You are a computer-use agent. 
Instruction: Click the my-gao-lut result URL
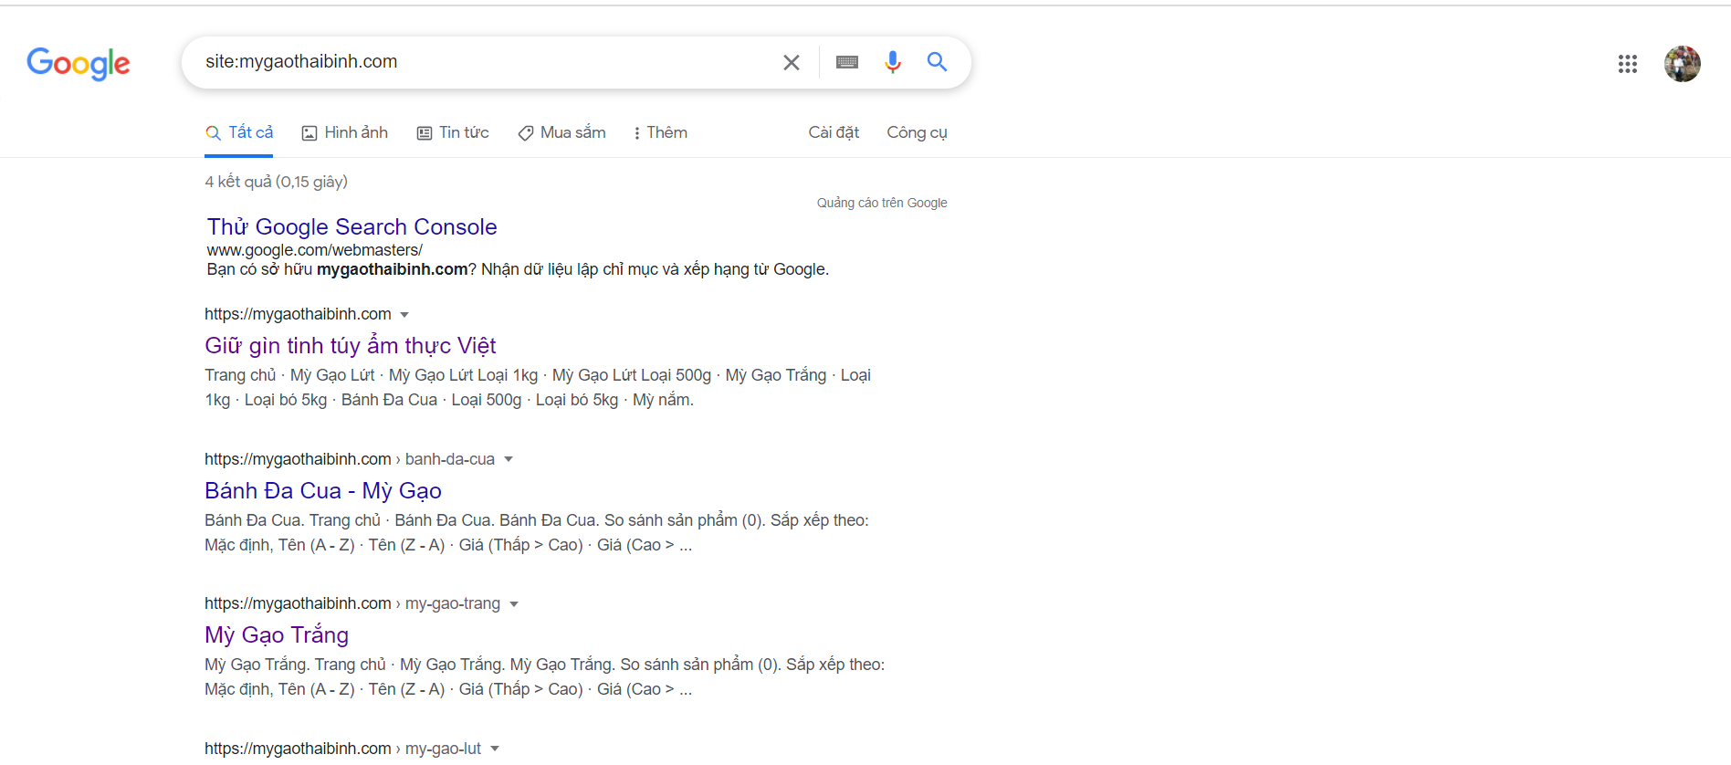pos(342,749)
